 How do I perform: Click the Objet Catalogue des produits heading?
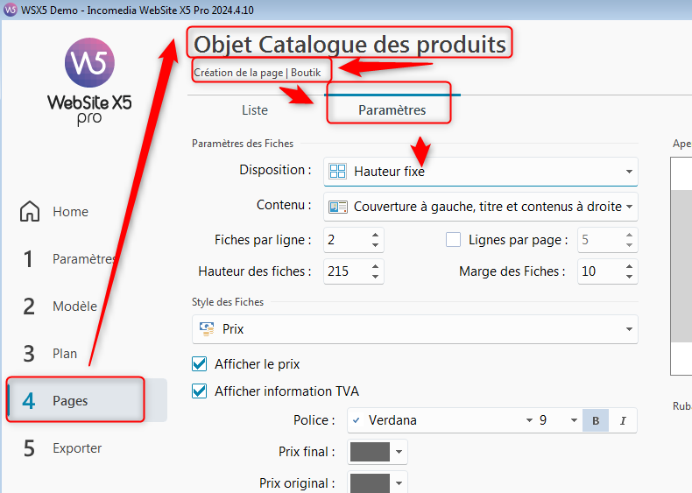click(350, 44)
